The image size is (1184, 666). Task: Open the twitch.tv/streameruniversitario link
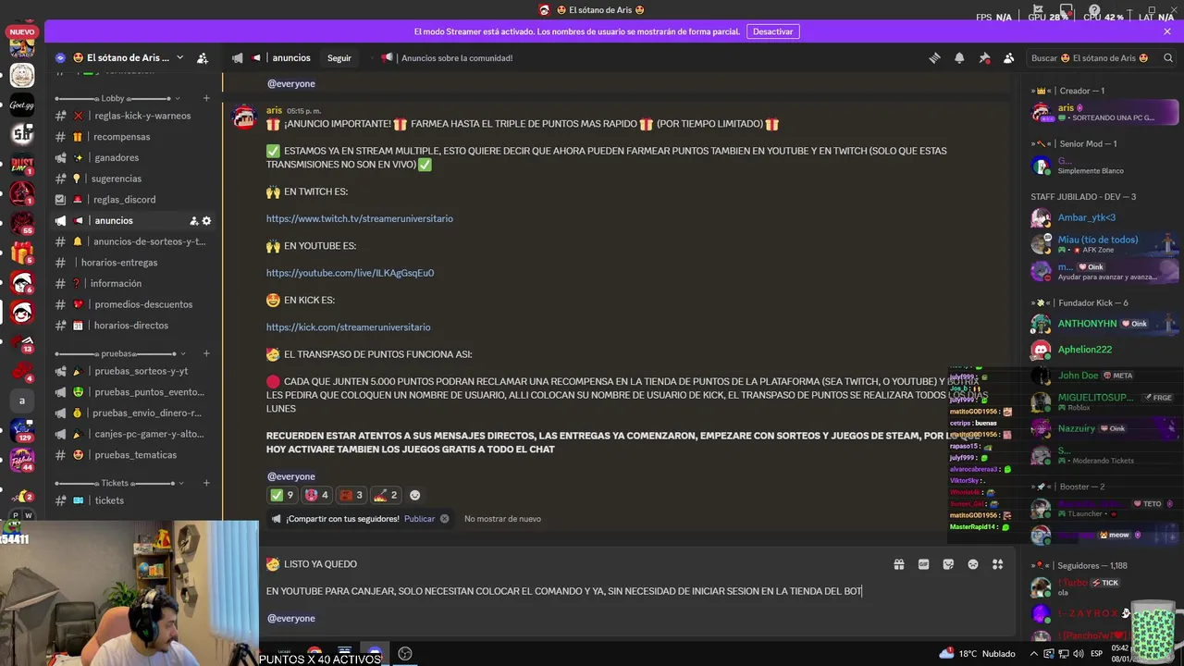360,219
